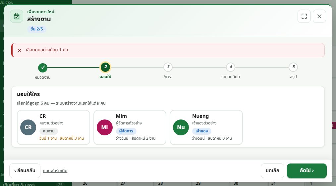The image size is (336, 186).
Task: Click the ถัดไป next button
Action: [307, 171]
